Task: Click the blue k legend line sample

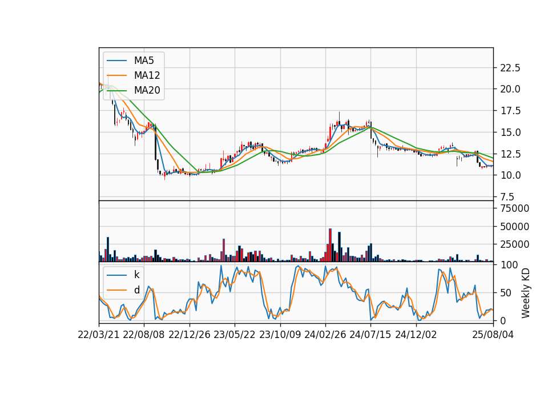Action: pos(116,275)
